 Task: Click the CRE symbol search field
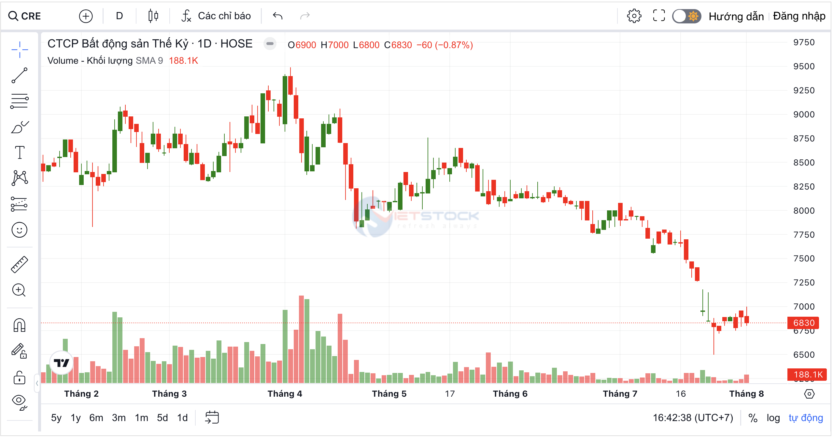[31, 16]
